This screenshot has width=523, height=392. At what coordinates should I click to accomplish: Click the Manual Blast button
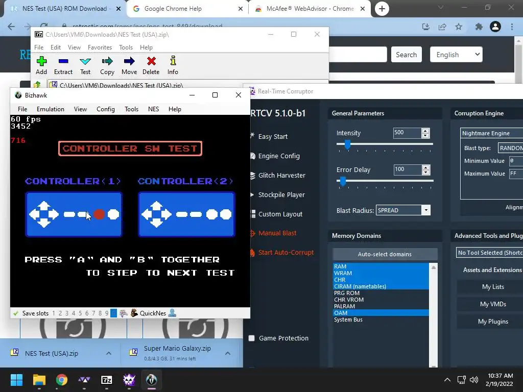click(x=277, y=233)
